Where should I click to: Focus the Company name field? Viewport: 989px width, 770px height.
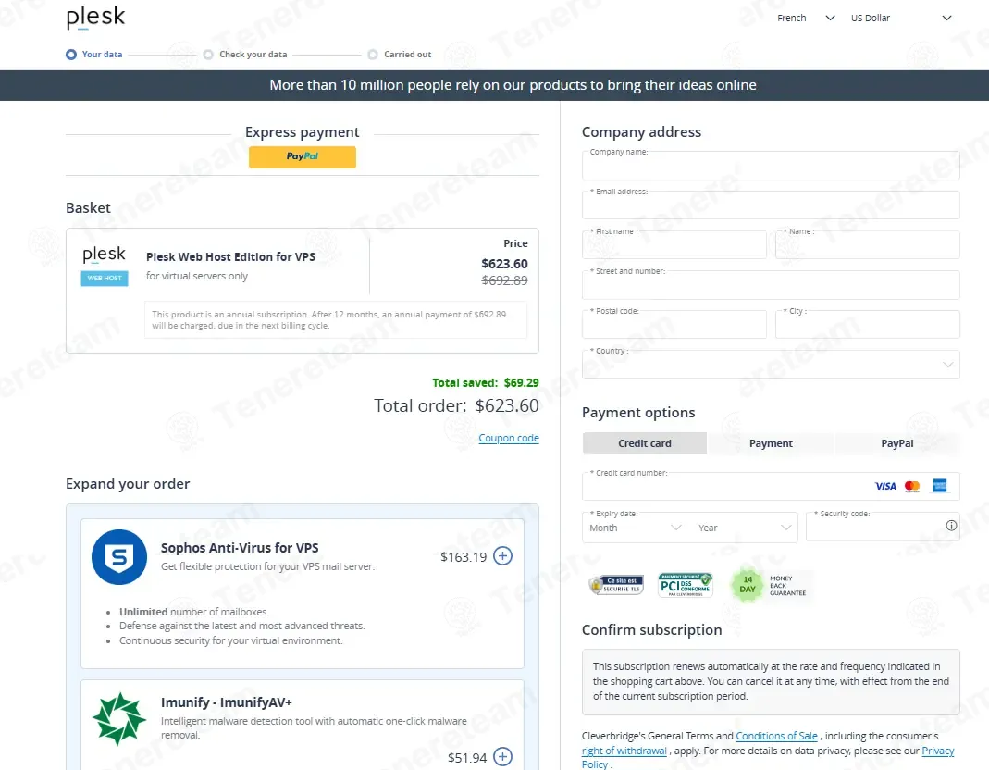(771, 166)
